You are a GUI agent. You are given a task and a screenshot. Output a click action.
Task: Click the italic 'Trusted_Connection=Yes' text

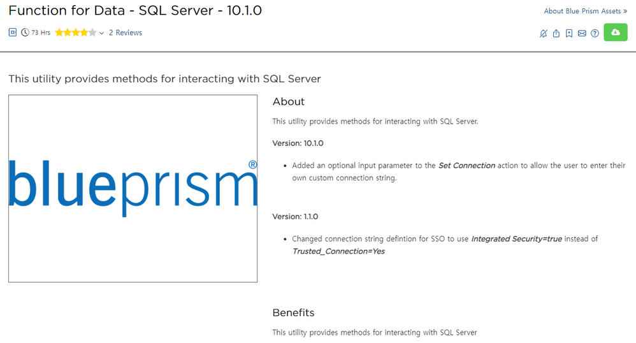pos(338,251)
